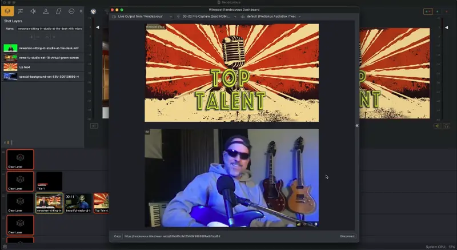Click the speaker icon in Rendezvous toolbar
Image resolution: width=457 pixels, height=250 pixels.
(242, 17)
